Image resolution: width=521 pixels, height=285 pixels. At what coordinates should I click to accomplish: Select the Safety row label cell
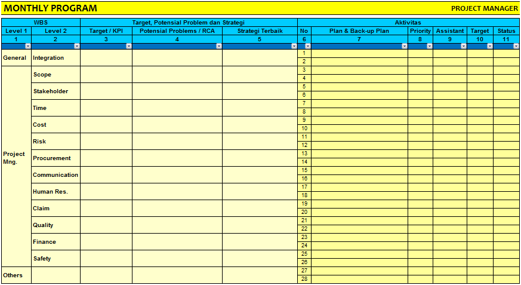coord(56,259)
